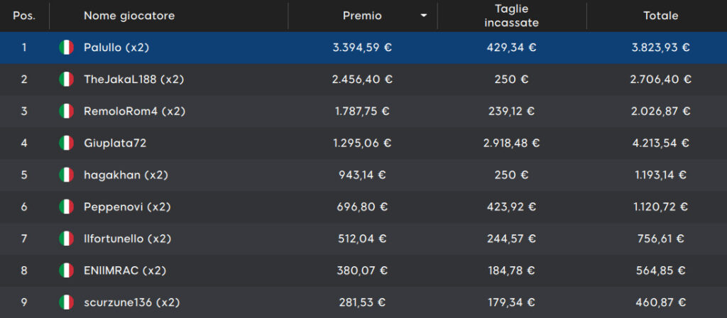The image size is (727, 318).
Task: Sort by Taglie incassate column
Action: coord(511,16)
